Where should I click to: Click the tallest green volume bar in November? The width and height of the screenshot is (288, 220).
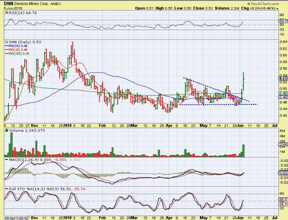pyautogui.click(x=11, y=144)
